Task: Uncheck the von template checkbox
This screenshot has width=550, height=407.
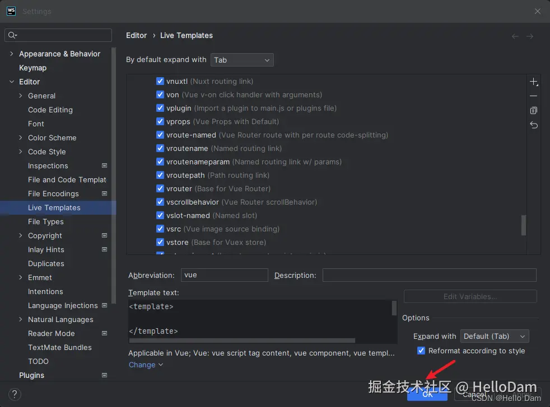Action: [x=160, y=94]
